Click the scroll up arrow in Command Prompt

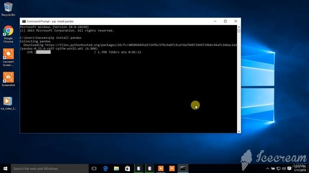(239, 27)
